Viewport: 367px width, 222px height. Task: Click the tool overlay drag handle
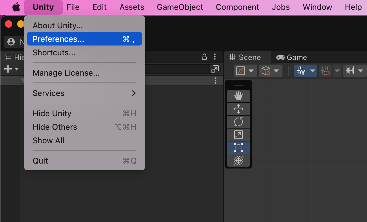pos(239,85)
